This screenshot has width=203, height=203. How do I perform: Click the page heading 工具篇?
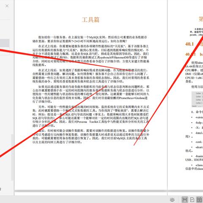(x=91, y=20)
